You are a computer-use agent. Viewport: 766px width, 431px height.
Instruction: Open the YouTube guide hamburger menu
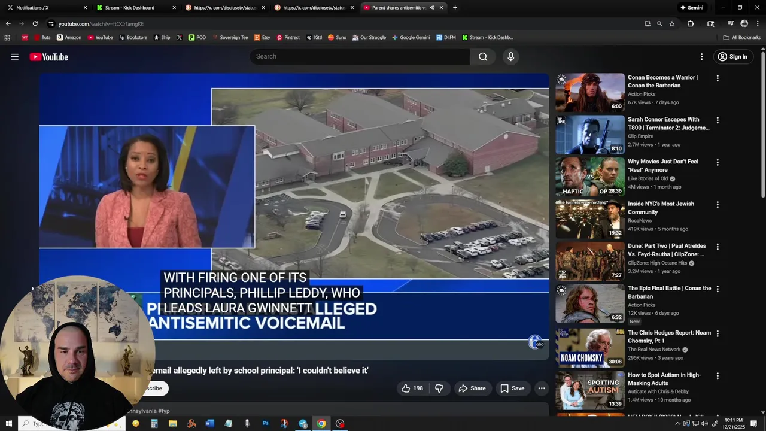(x=15, y=57)
